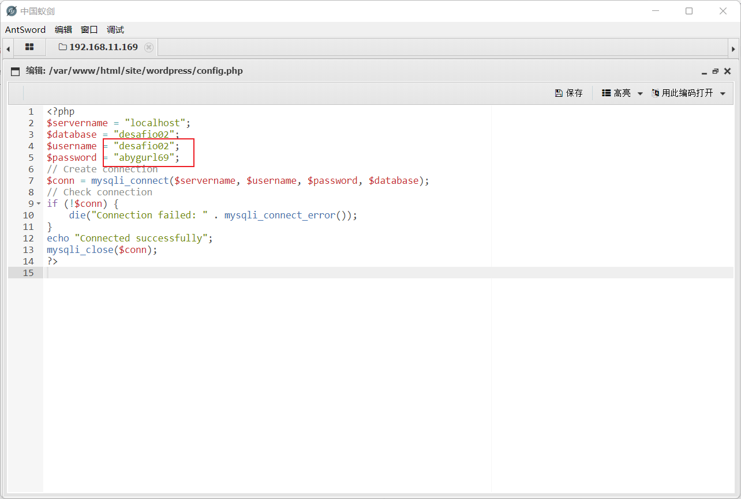741x499 pixels.
Task: Click the "// Create connection" comment
Action: [x=102, y=169]
